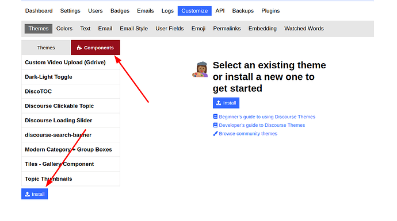The width and height of the screenshot is (397, 221).
Task: Open the API tab
Action: click(x=220, y=11)
